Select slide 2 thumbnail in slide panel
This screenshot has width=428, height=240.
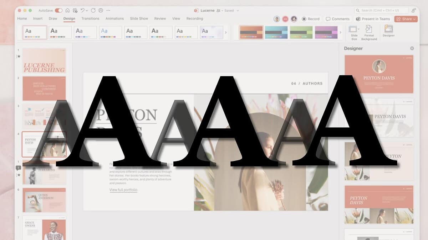click(x=44, y=89)
